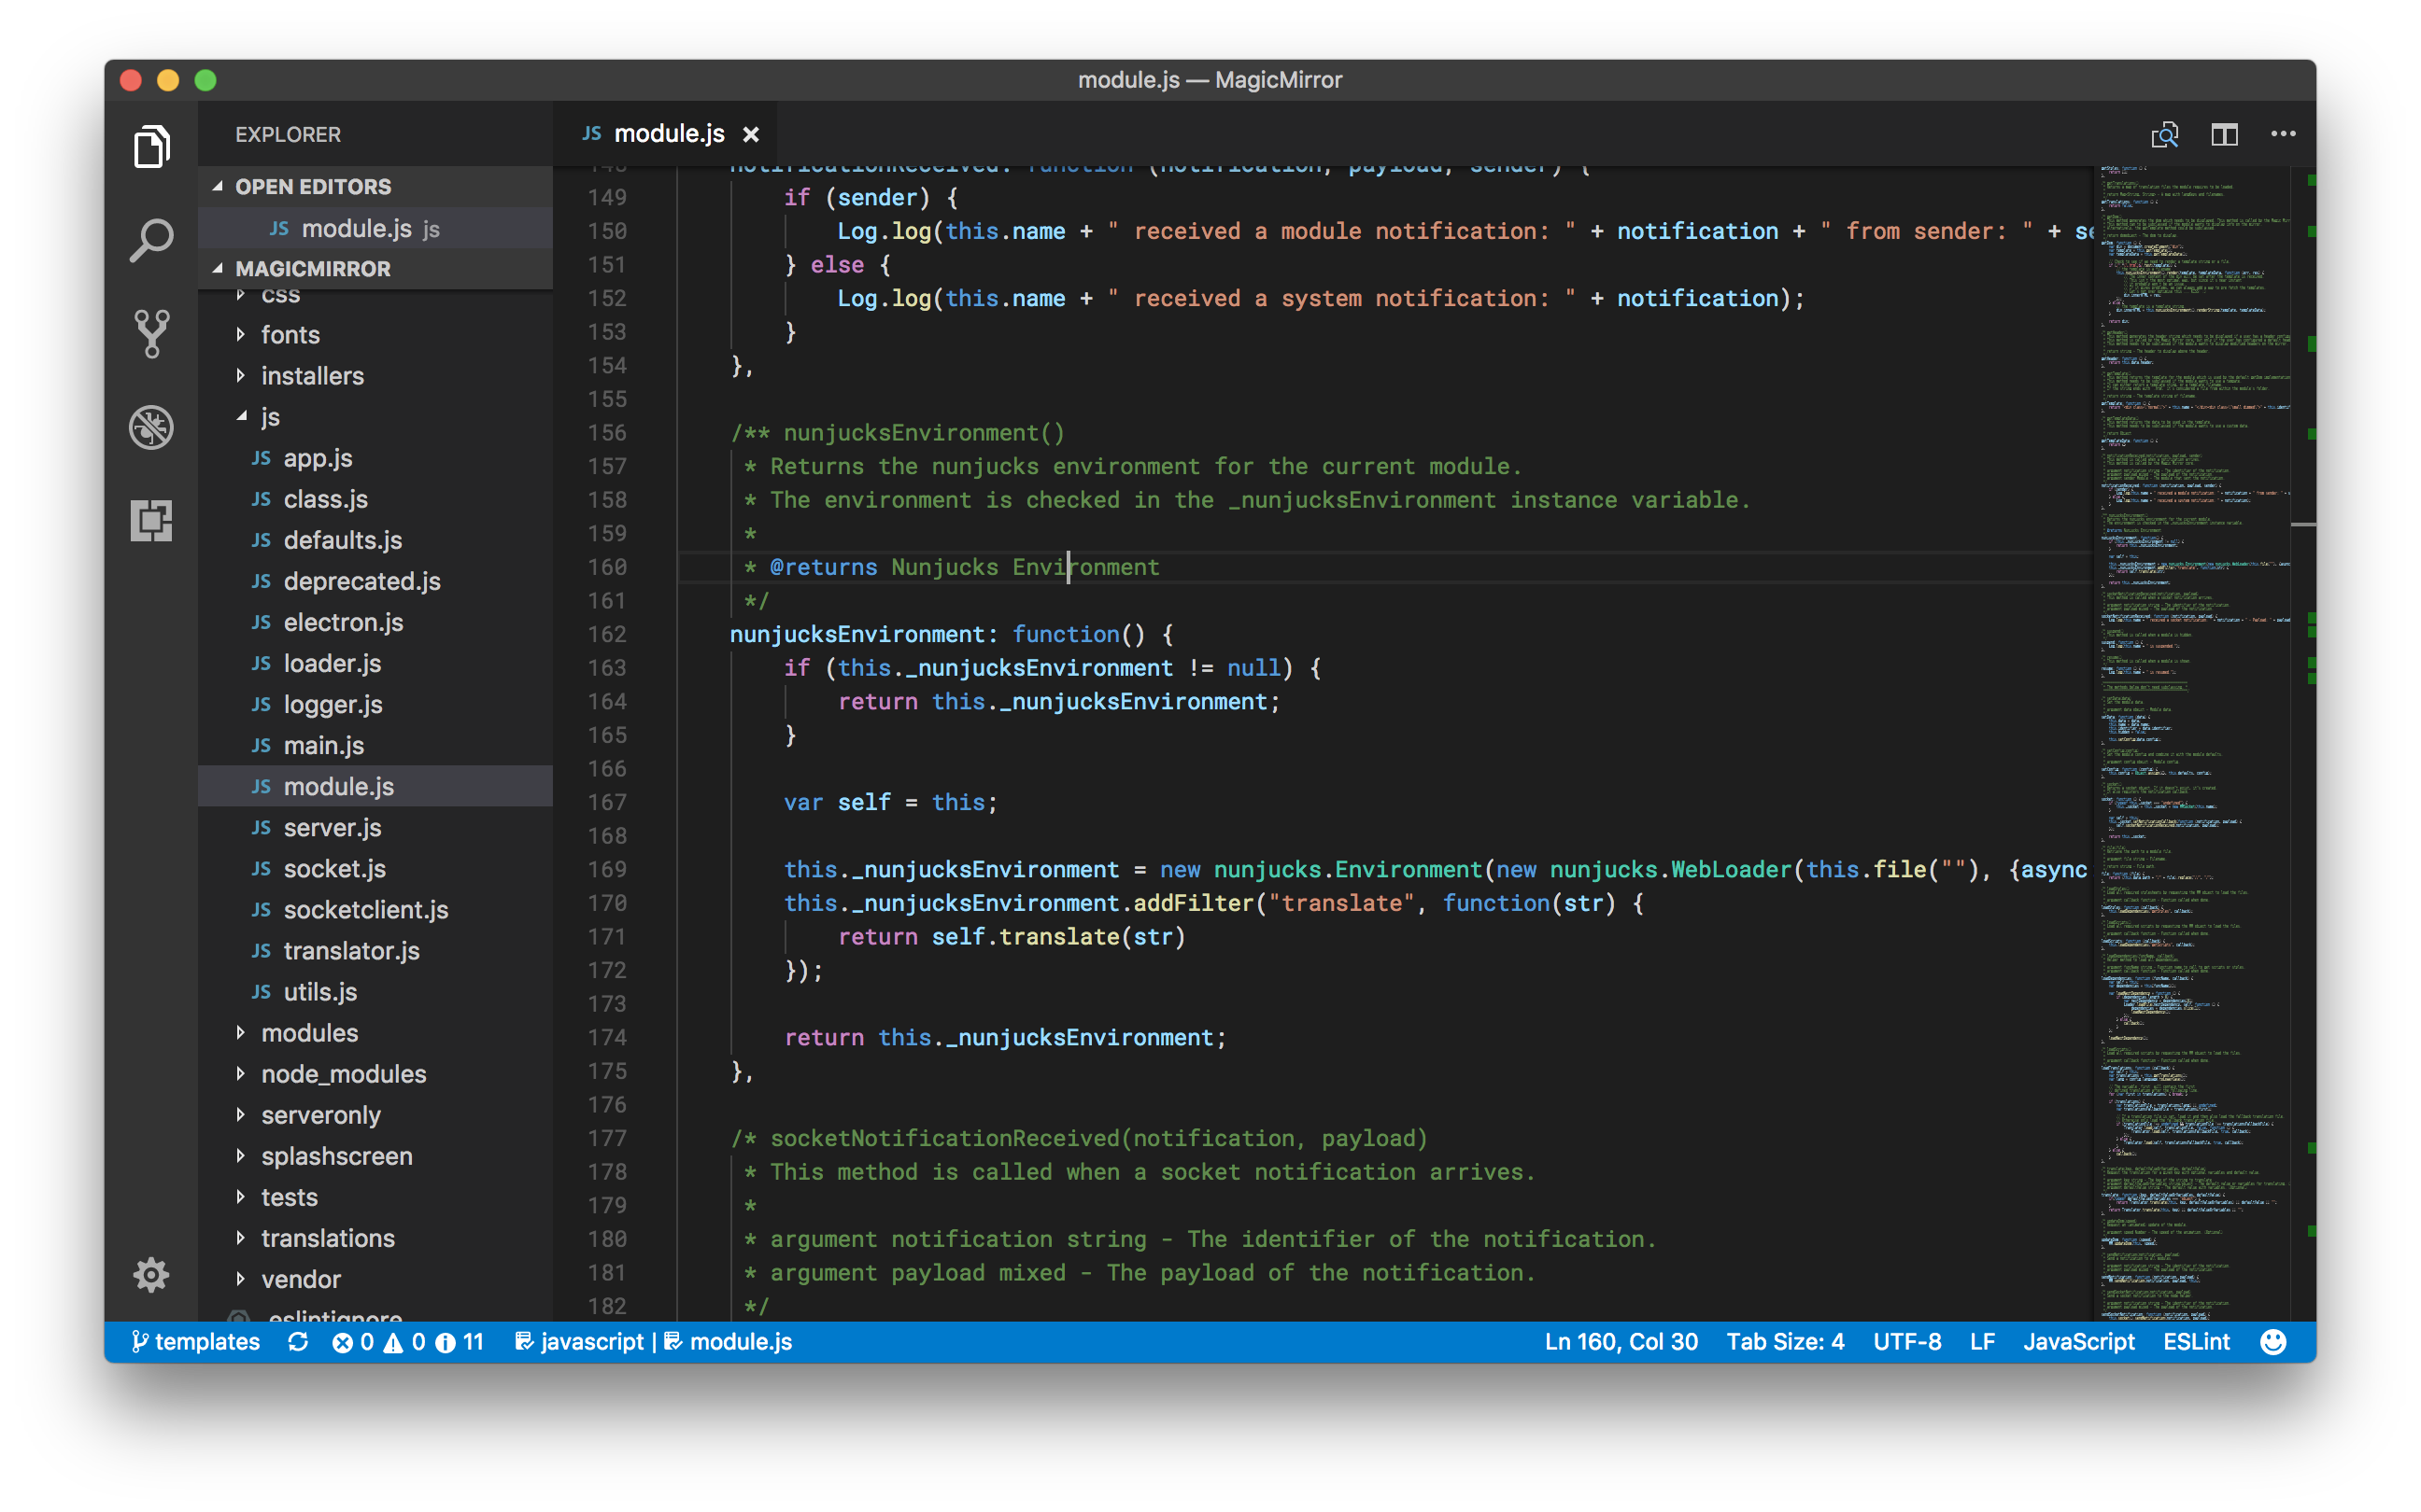Click the Explorer files icon
This screenshot has height=1512, width=2421.
point(151,147)
